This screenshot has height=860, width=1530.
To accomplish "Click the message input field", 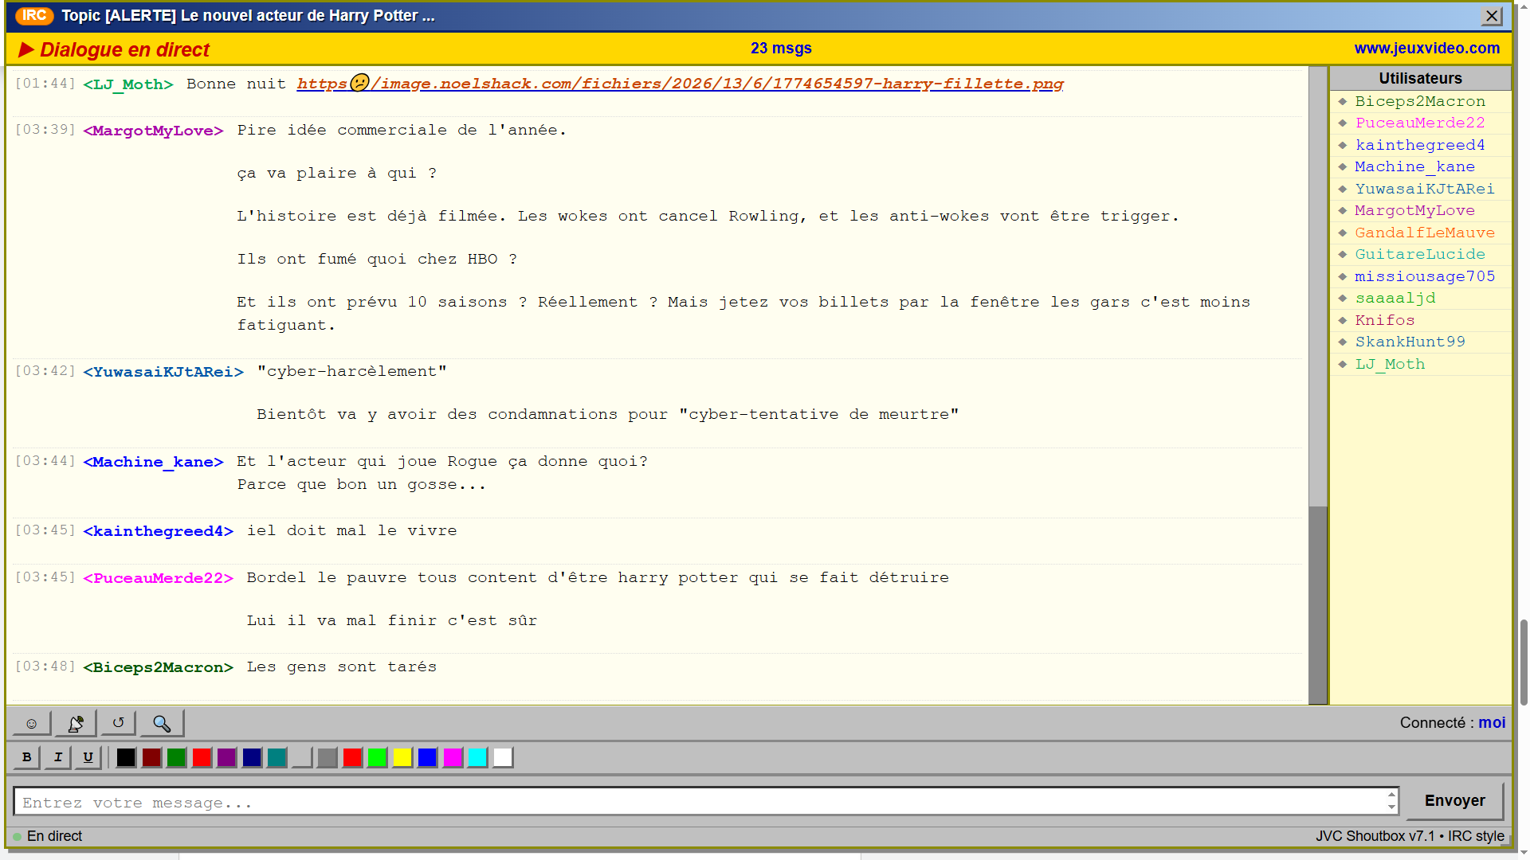I will tap(701, 802).
